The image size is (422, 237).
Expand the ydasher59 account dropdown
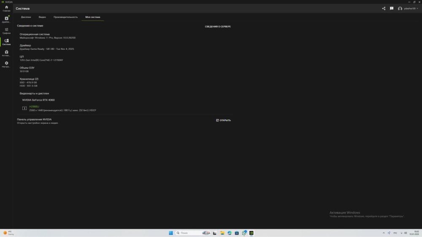pos(411,8)
